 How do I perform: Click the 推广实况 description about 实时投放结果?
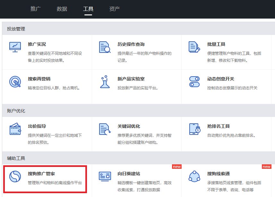click(55, 57)
